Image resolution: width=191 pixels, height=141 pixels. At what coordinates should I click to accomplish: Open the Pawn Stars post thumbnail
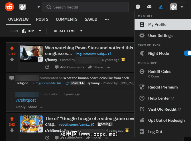click(x=31, y=53)
